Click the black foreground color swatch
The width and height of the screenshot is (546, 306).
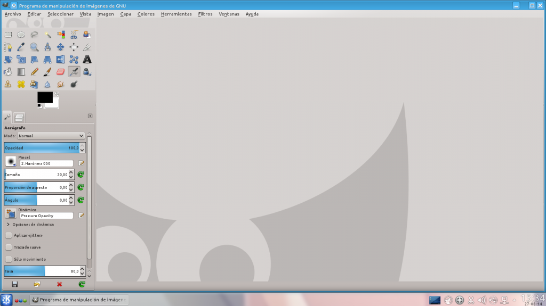(45, 97)
